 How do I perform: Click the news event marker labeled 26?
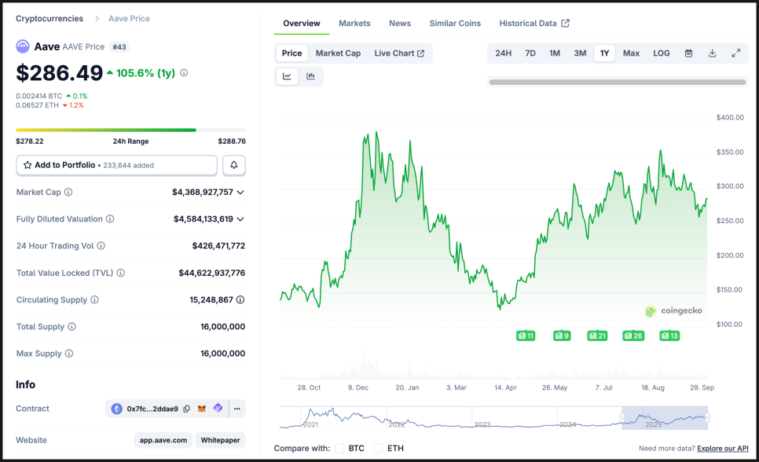(x=633, y=335)
